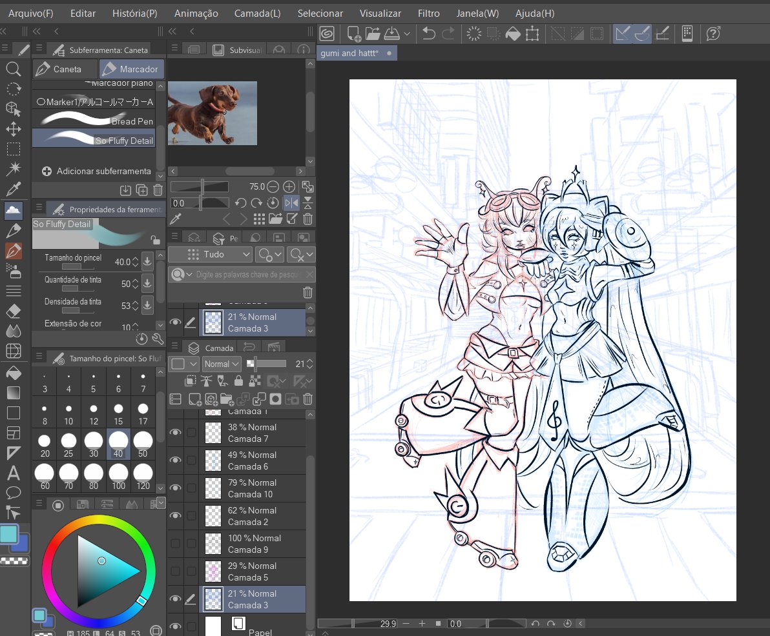The image size is (770, 636).
Task: Open file icon in command bar
Action: pyautogui.click(x=373, y=34)
